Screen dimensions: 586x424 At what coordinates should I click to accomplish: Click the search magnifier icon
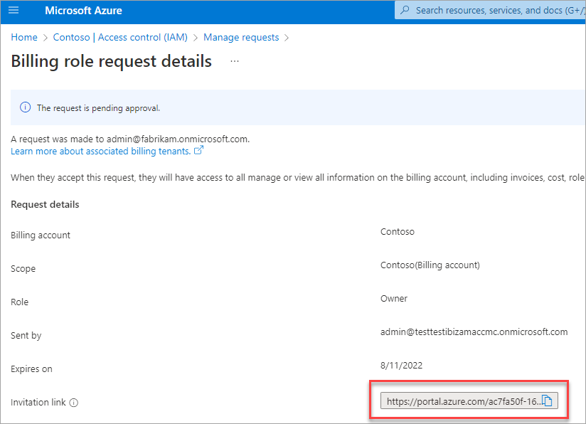(405, 11)
